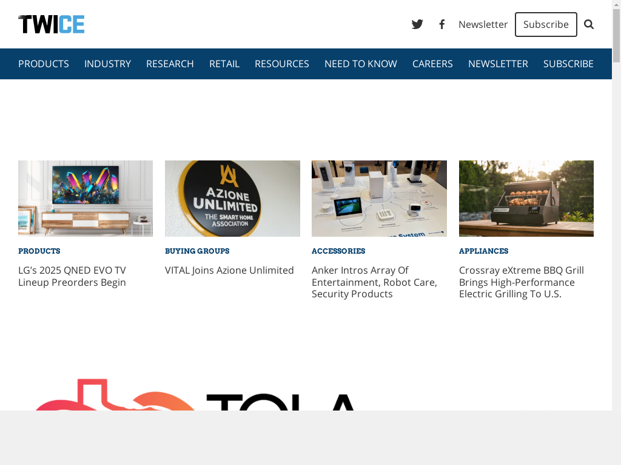Image resolution: width=621 pixels, height=465 pixels.
Task: Click the page vertical scrollbar thumb
Action: [616, 36]
